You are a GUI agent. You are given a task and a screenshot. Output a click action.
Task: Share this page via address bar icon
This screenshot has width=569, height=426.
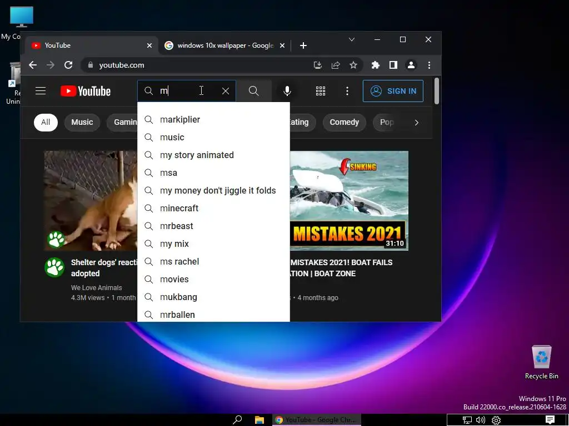(x=335, y=65)
